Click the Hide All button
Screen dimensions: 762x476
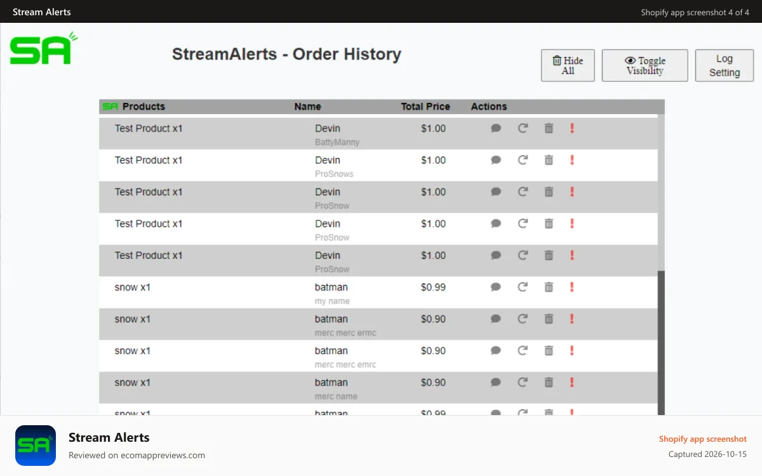point(568,65)
